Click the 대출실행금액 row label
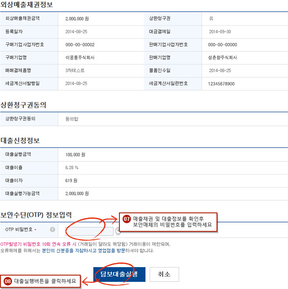 (18, 154)
